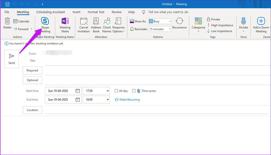The height and width of the screenshot is (155, 271).
Task: Click Tell me what you want to do
Action: 168,12
